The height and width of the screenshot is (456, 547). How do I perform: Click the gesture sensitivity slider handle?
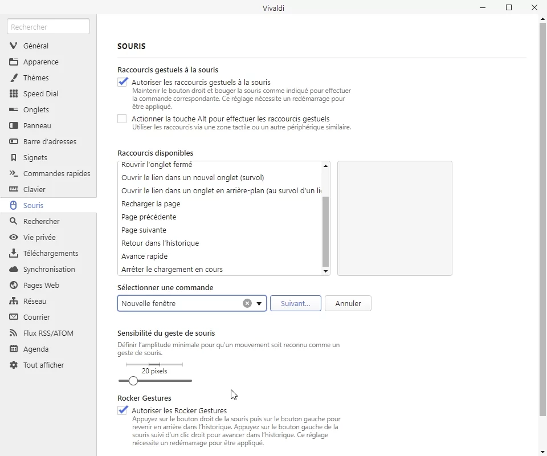tap(133, 381)
